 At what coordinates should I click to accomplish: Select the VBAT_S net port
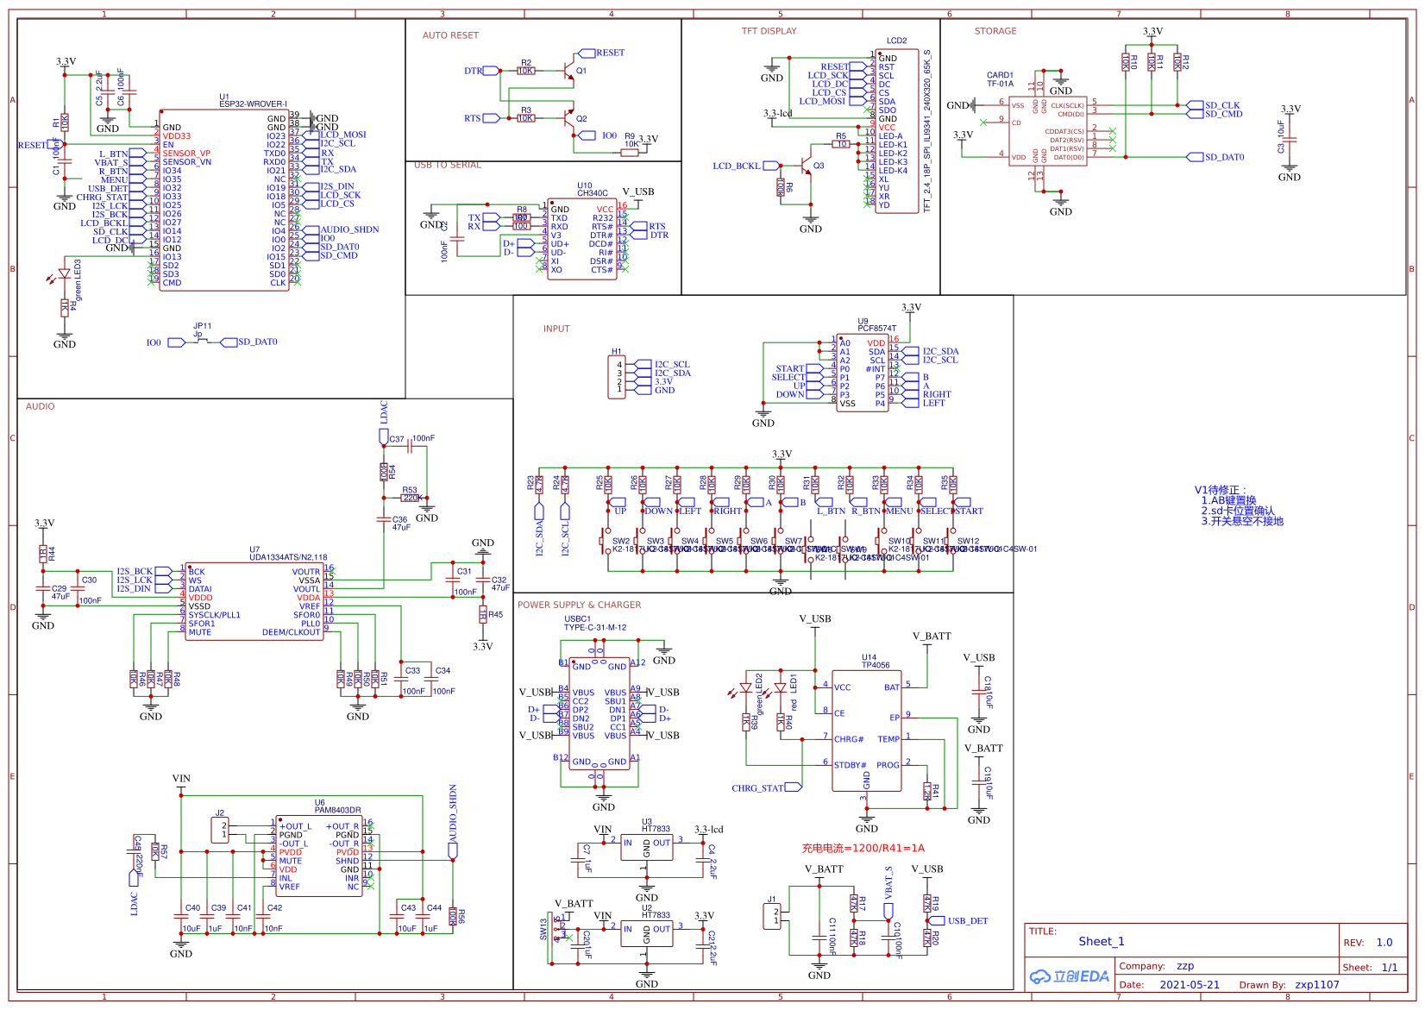pyautogui.click(x=888, y=893)
